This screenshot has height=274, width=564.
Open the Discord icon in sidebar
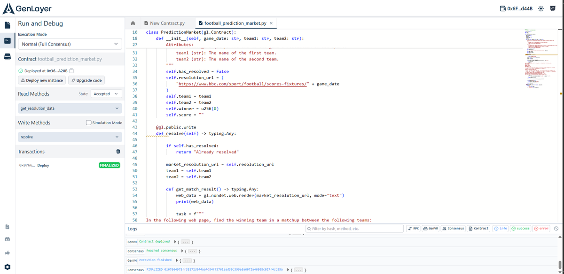[x=7, y=240]
